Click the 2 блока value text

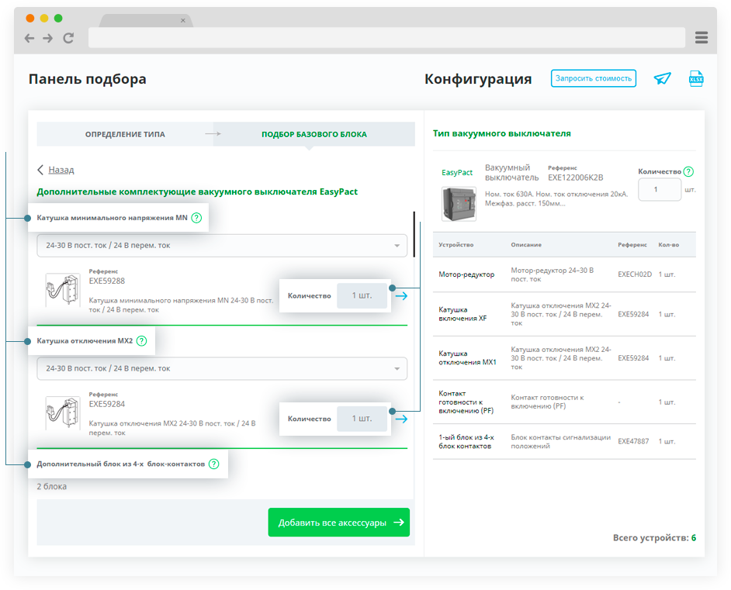pyautogui.click(x=52, y=487)
